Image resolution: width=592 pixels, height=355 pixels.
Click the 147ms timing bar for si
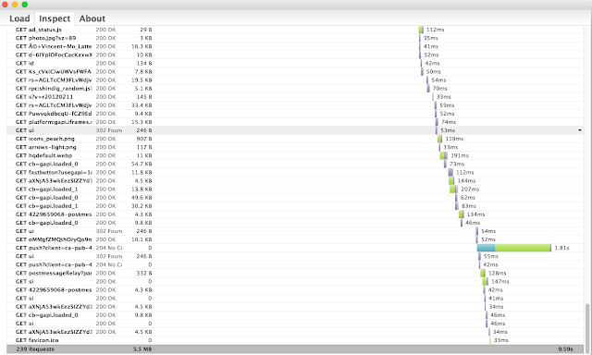click(485, 281)
